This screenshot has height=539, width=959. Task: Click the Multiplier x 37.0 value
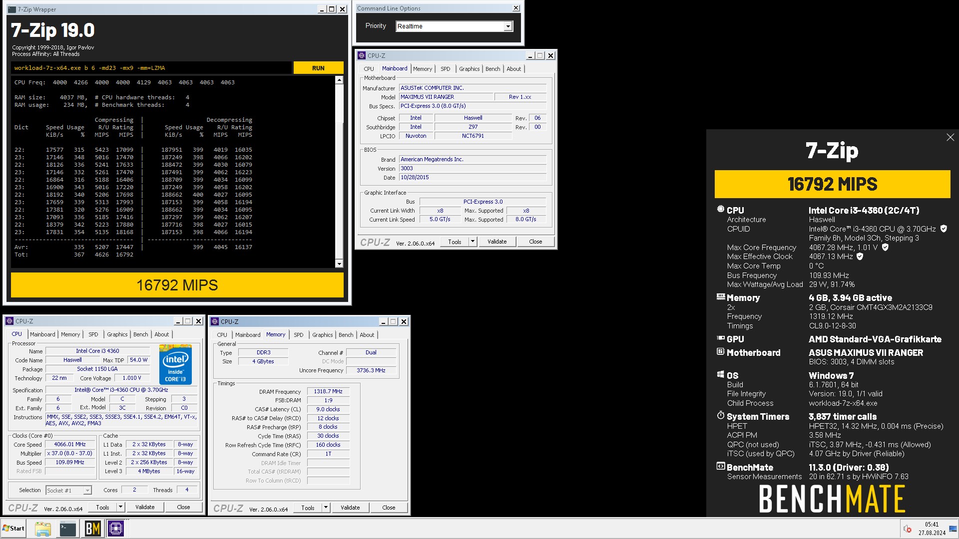click(70, 453)
